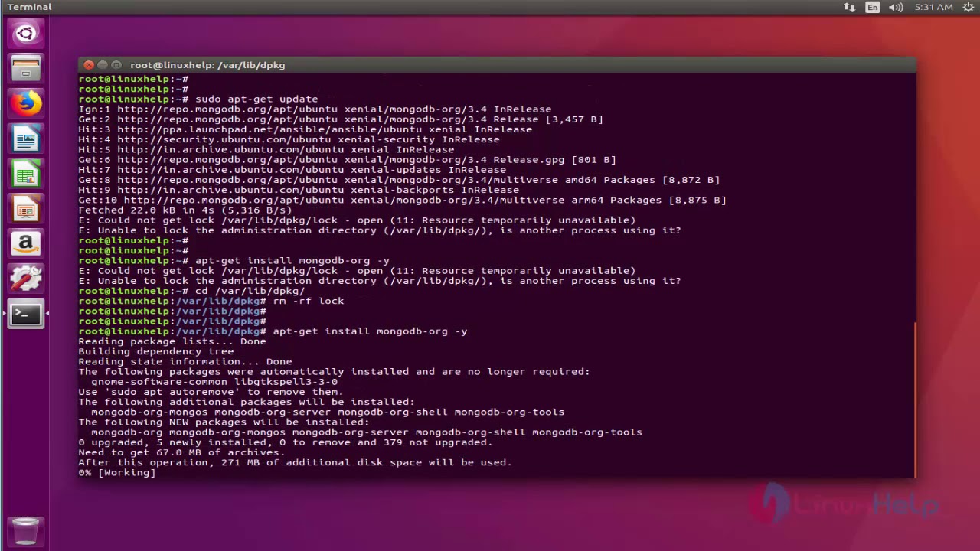Click 'Building dependency tree' line
This screenshot has width=980, height=551.
click(155, 351)
